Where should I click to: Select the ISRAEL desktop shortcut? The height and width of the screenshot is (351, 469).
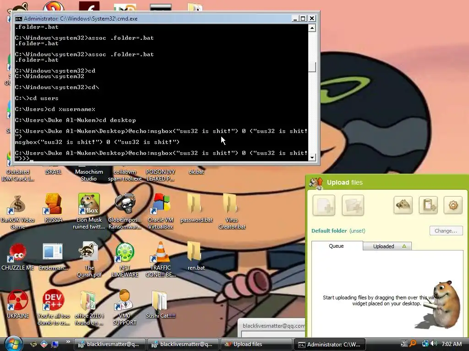(53, 172)
